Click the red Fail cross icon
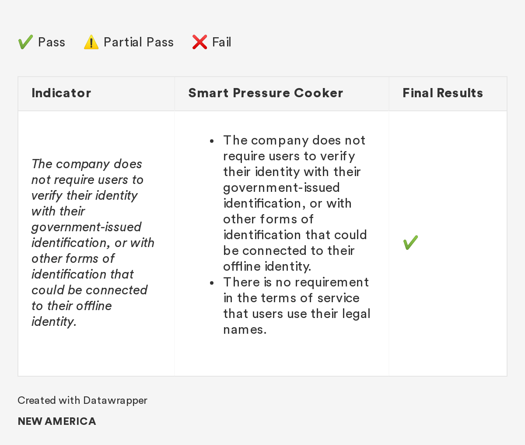This screenshot has height=445, width=525. click(x=199, y=42)
